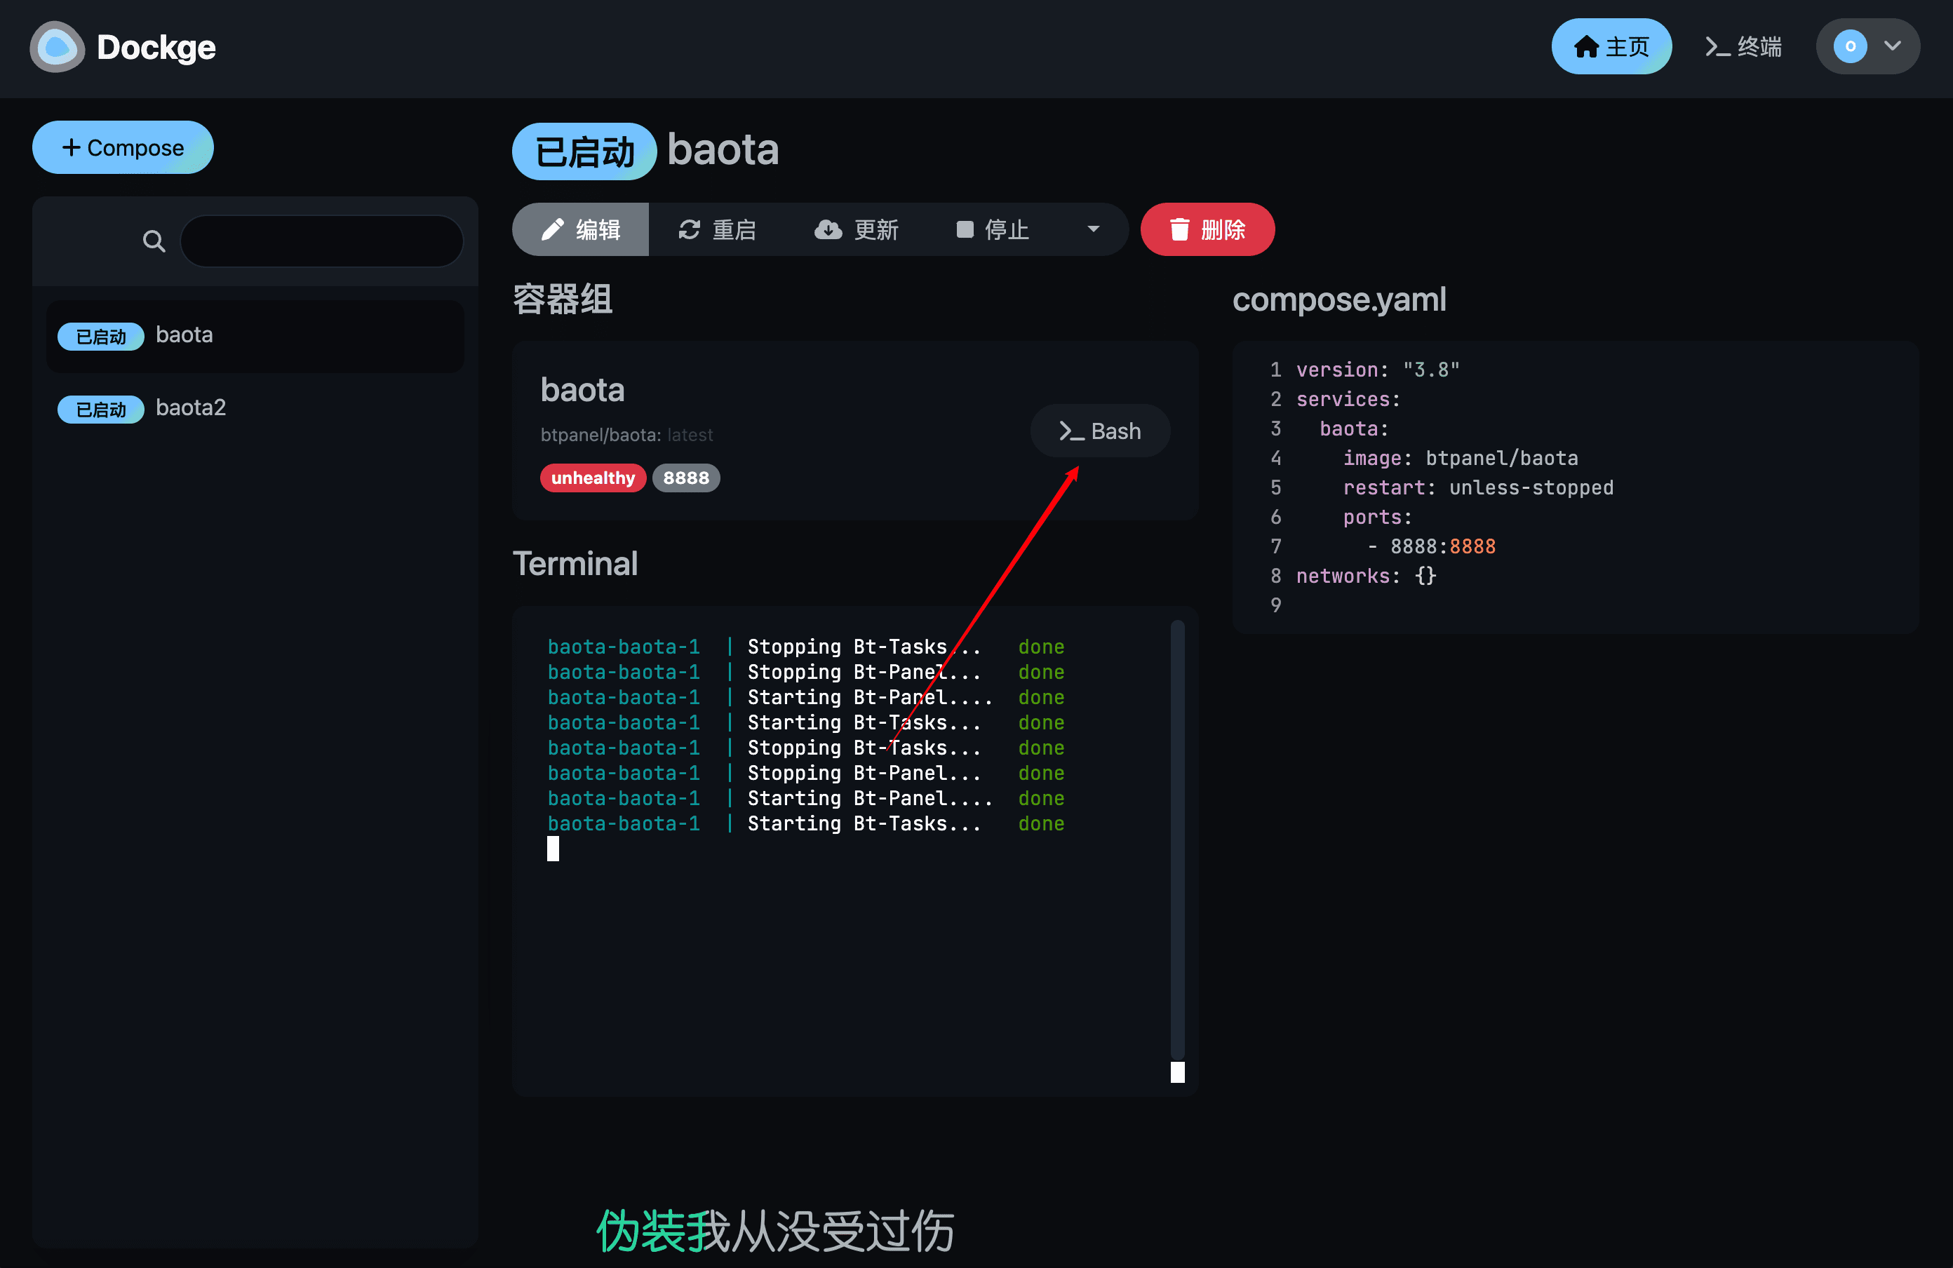Viewport: 1953px width, 1268px height.
Task: Click the compose.yaml heading
Action: click(1338, 299)
